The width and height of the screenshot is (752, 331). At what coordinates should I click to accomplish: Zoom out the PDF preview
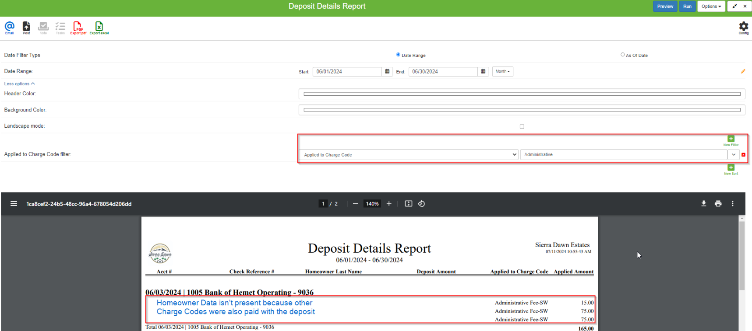(355, 204)
